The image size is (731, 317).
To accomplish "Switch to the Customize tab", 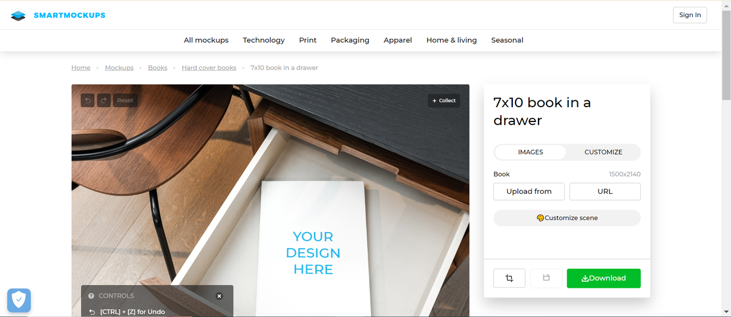I will point(603,152).
